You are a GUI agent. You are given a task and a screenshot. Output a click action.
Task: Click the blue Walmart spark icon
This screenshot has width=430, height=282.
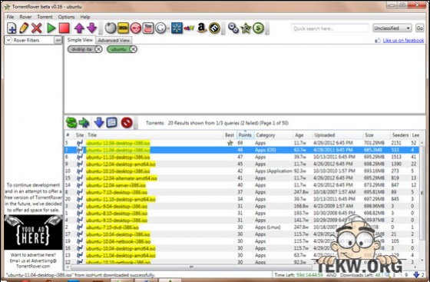[x=177, y=28]
